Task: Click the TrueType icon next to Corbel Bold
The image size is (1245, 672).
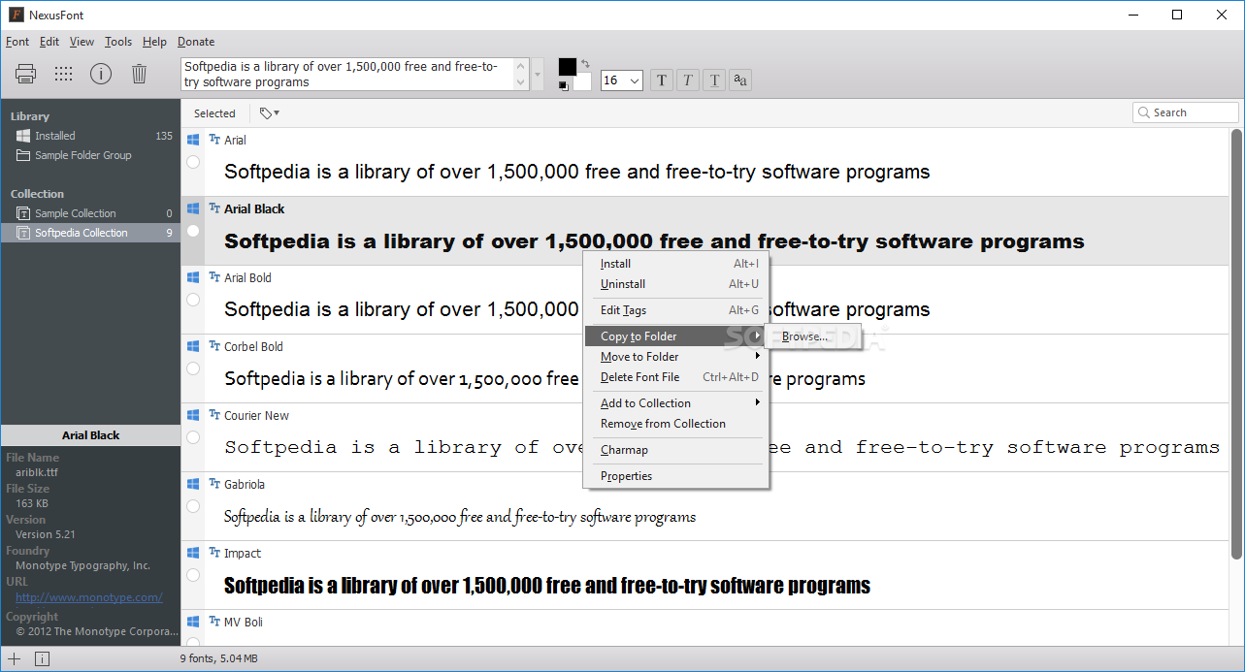Action: (x=215, y=346)
